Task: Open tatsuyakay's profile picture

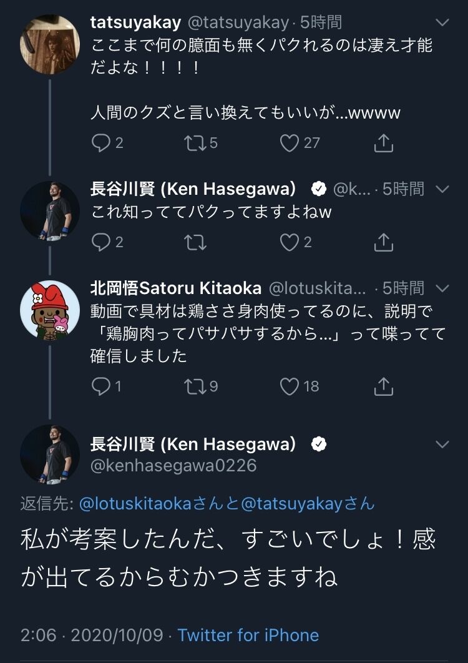Action: tap(50, 44)
